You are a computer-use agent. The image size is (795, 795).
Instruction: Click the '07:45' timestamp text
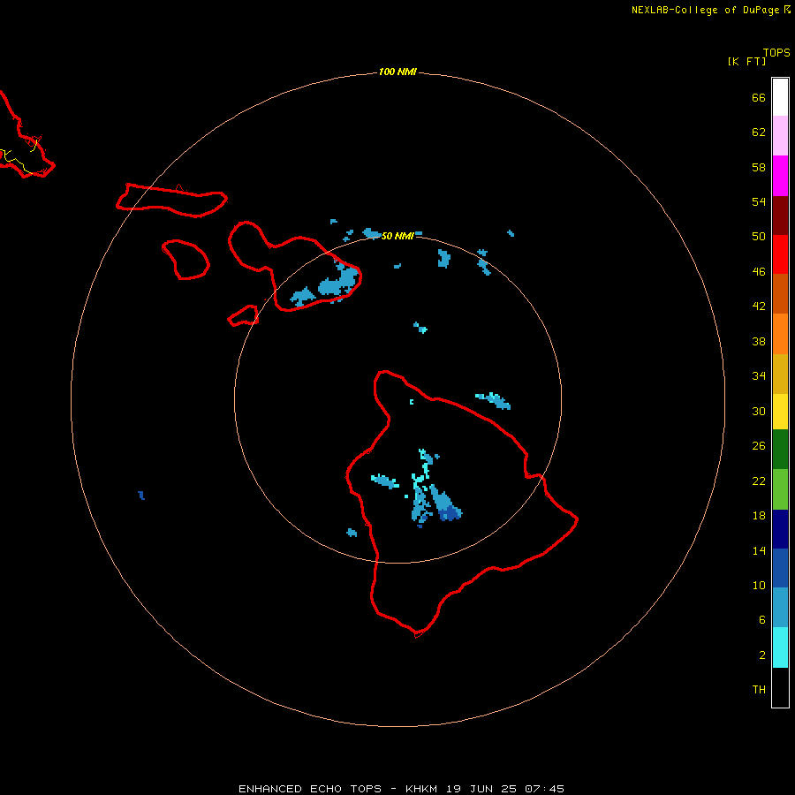click(x=544, y=789)
